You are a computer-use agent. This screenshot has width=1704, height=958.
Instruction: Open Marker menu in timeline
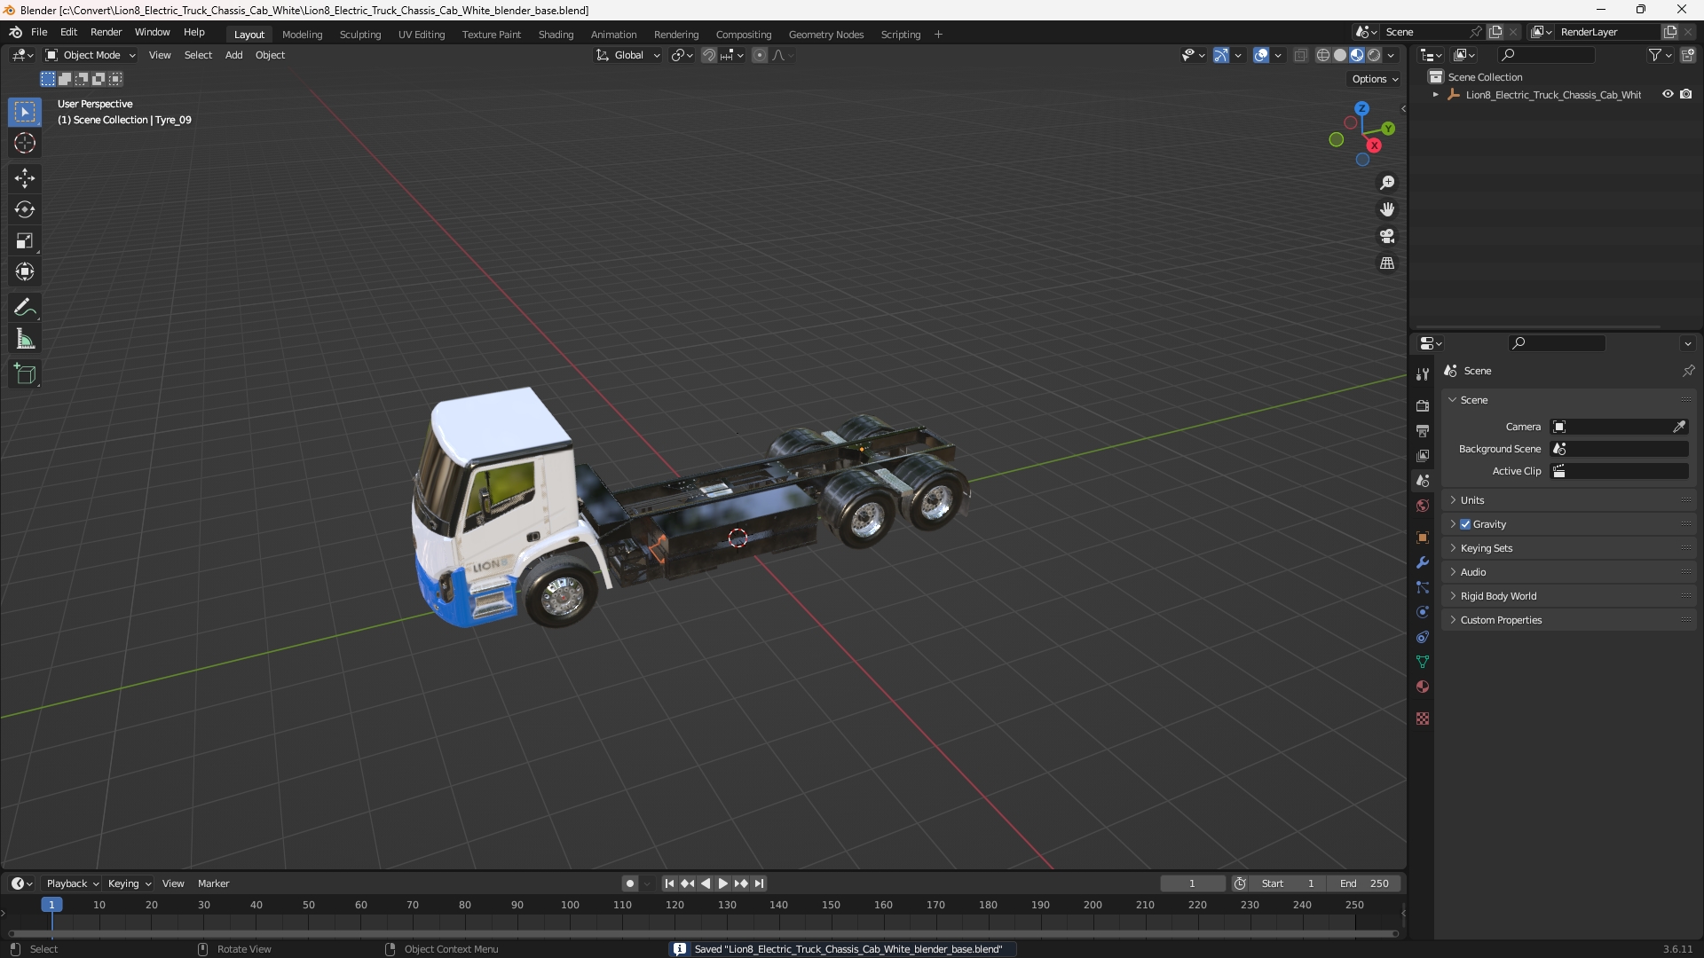click(213, 883)
